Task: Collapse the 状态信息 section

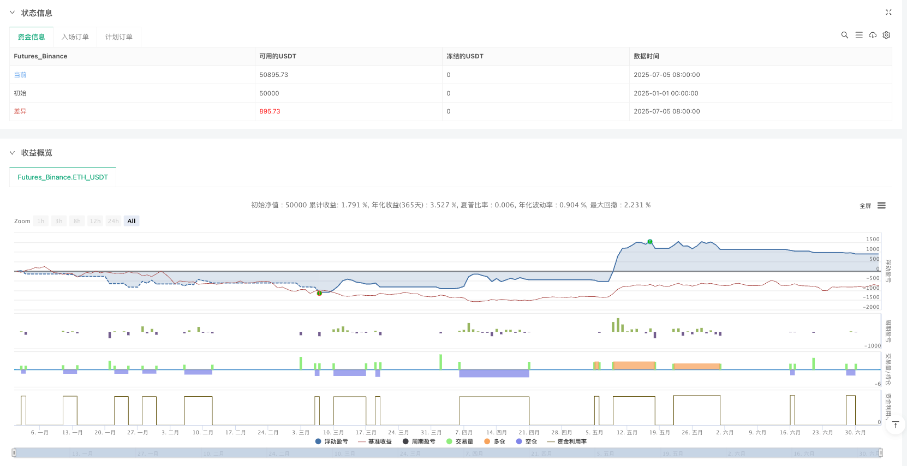Action: click(x=13, y=13)
